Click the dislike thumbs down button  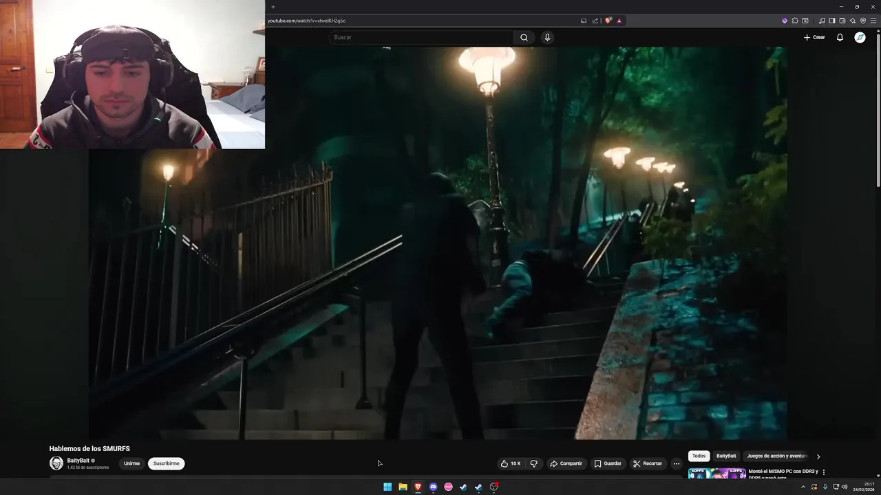point(533,463)
